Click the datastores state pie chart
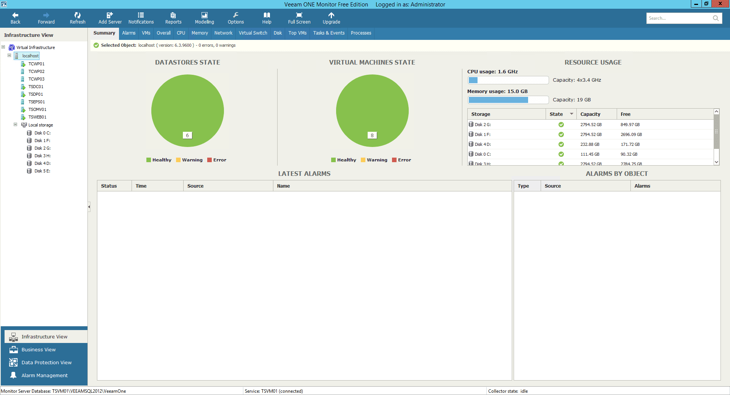 pyautogui.click(x=187, y=111)
